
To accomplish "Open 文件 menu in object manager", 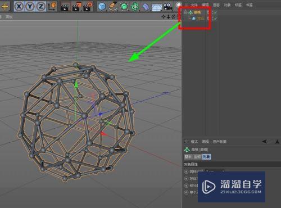I will click(x=194, y=5).
